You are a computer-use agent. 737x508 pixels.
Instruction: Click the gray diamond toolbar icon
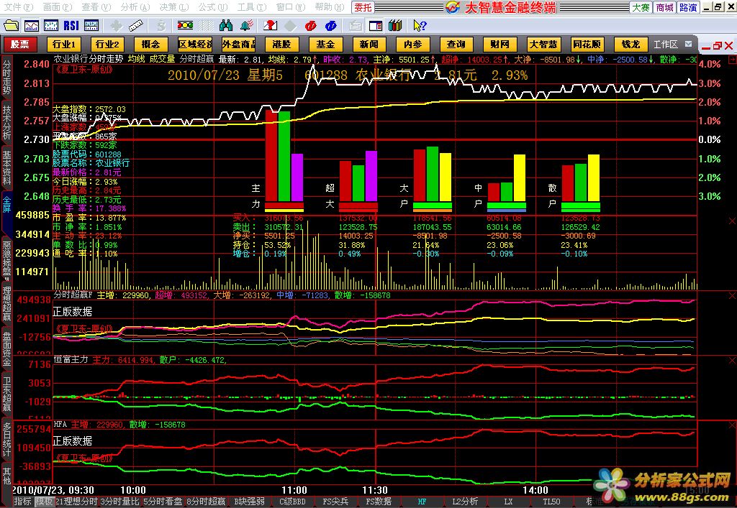click(291, 26)
